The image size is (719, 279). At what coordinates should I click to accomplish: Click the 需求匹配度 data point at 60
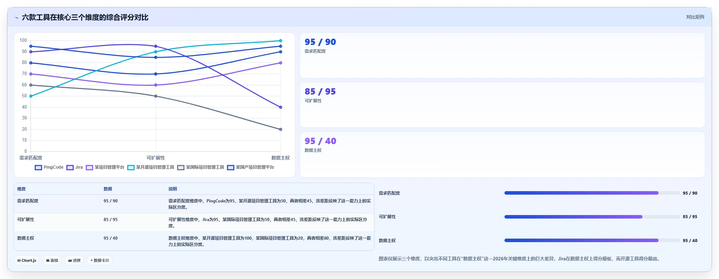click(31, 85)
